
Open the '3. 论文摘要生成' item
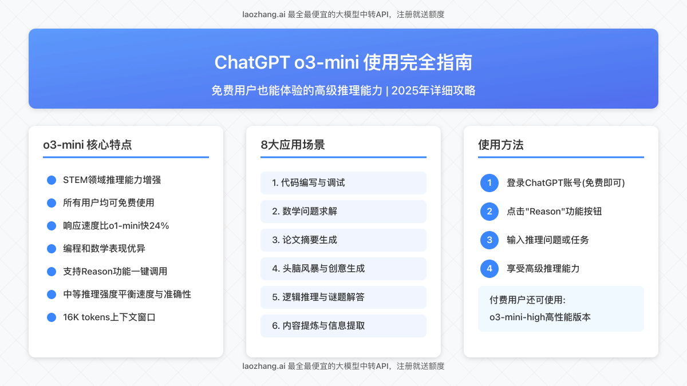[343, 240]
